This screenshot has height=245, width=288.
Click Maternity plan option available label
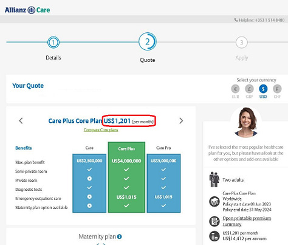(x=41, y=207)
